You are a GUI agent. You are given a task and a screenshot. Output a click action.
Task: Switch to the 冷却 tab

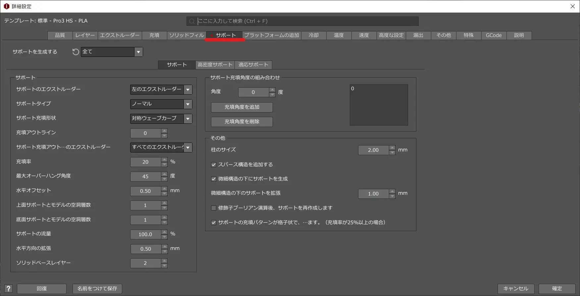(x=313, y=35)
